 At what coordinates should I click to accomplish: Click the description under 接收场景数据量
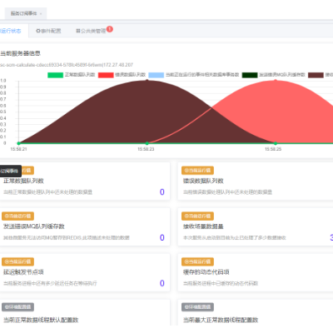tap(235, 238)
